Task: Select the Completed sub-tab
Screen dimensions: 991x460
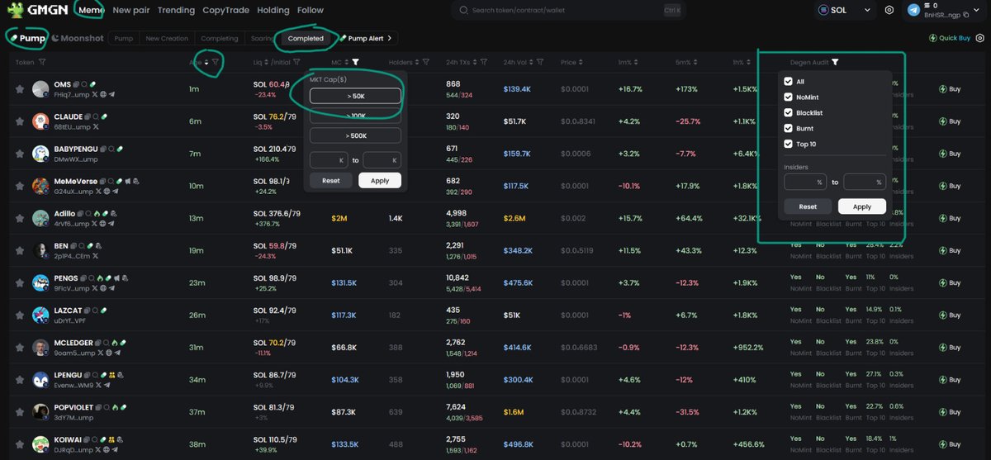Action: [306, 38]
